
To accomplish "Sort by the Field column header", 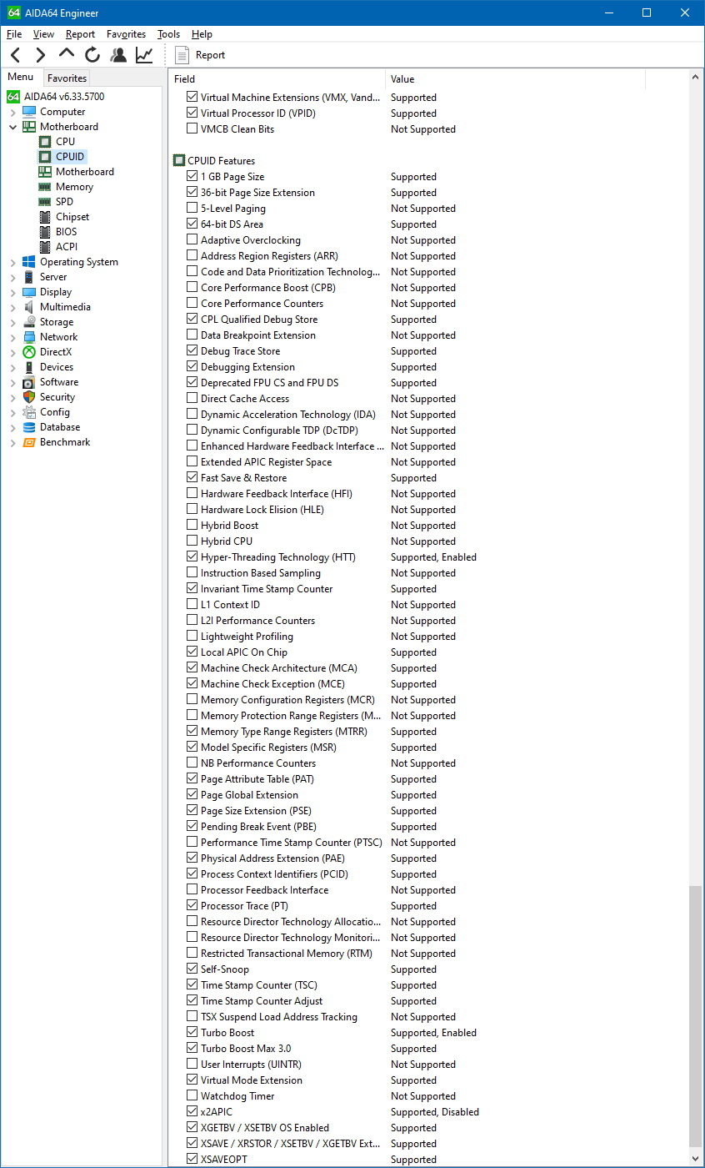I will click(277, 79).
